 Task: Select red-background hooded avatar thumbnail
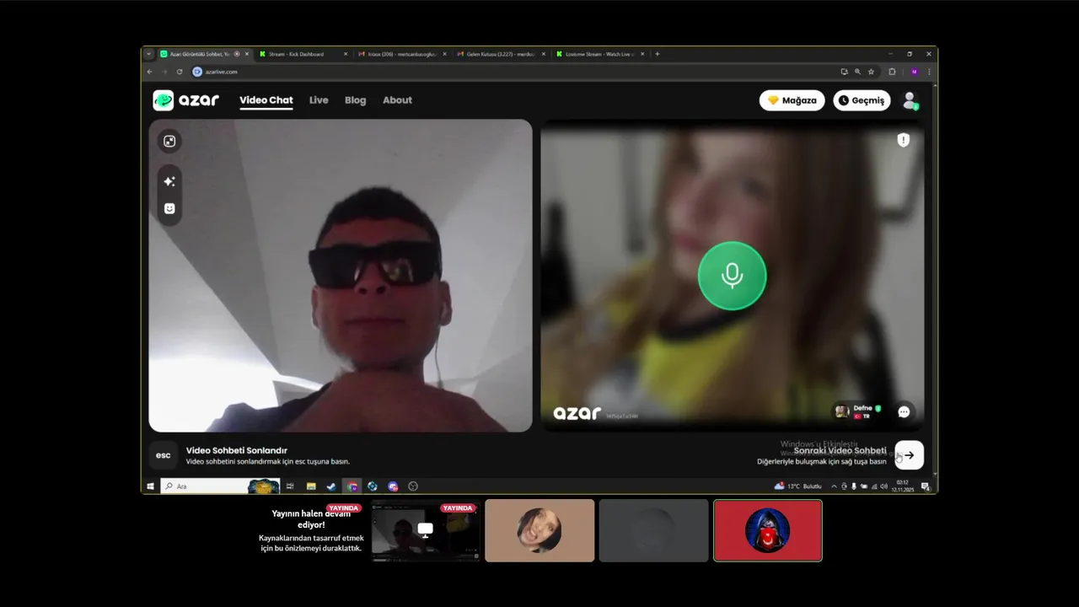(768, 530)
